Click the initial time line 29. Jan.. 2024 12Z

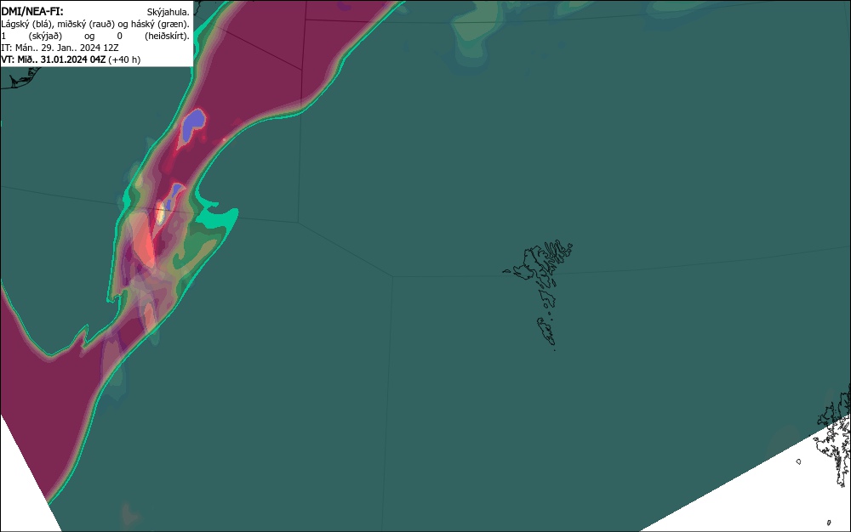60,48
